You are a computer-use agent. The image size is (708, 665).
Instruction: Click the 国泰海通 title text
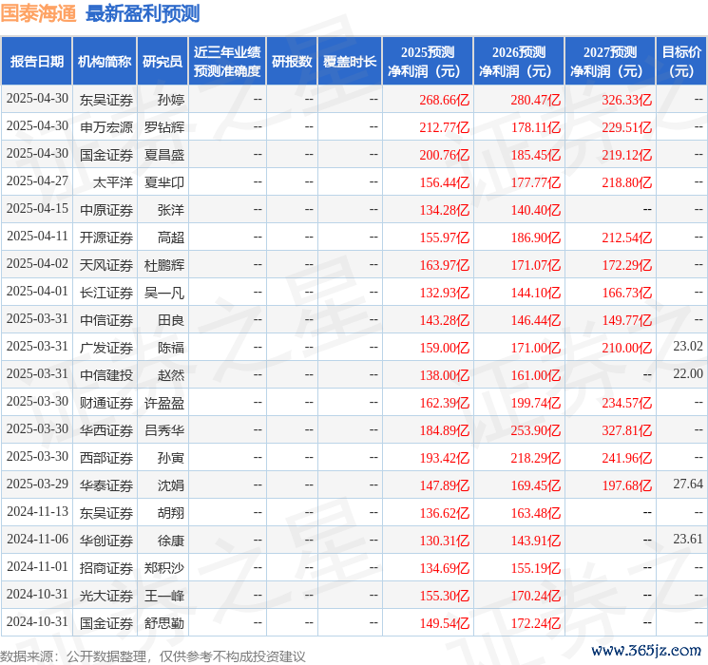[38, 14]
